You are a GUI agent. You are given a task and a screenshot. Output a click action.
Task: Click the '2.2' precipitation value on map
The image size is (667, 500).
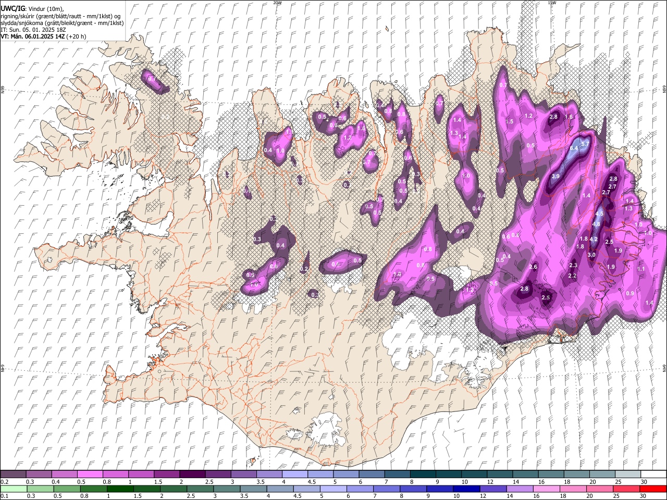pos(572,276)
